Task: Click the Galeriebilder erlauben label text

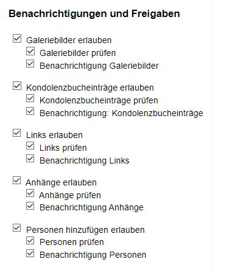Action: (x=69, y=40)
